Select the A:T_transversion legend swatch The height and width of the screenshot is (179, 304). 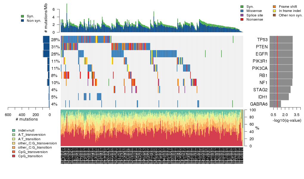[x=14, y=135]
